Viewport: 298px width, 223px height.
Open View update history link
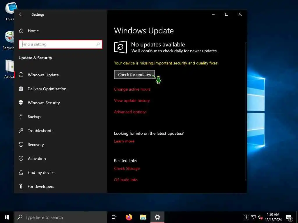tap(132, 100)
